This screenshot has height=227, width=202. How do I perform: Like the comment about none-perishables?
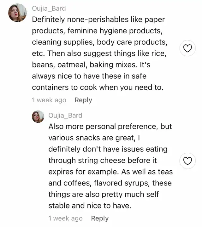(187, 48)
